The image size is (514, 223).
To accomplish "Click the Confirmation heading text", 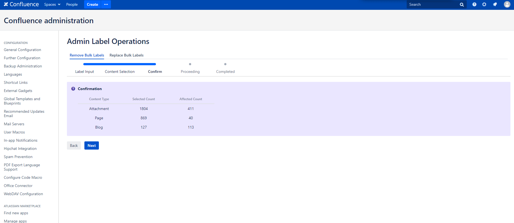I will [90, 89].
